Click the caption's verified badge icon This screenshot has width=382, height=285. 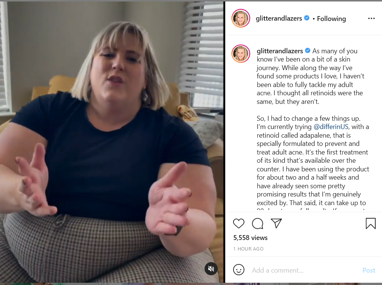pos(308,51)
